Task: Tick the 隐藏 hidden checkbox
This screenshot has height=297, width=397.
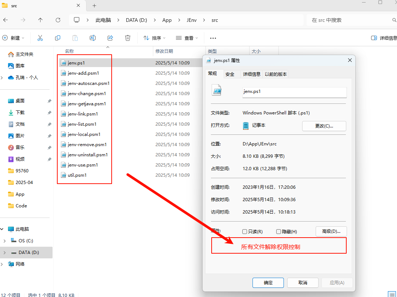Action: [x=279, y=232]
